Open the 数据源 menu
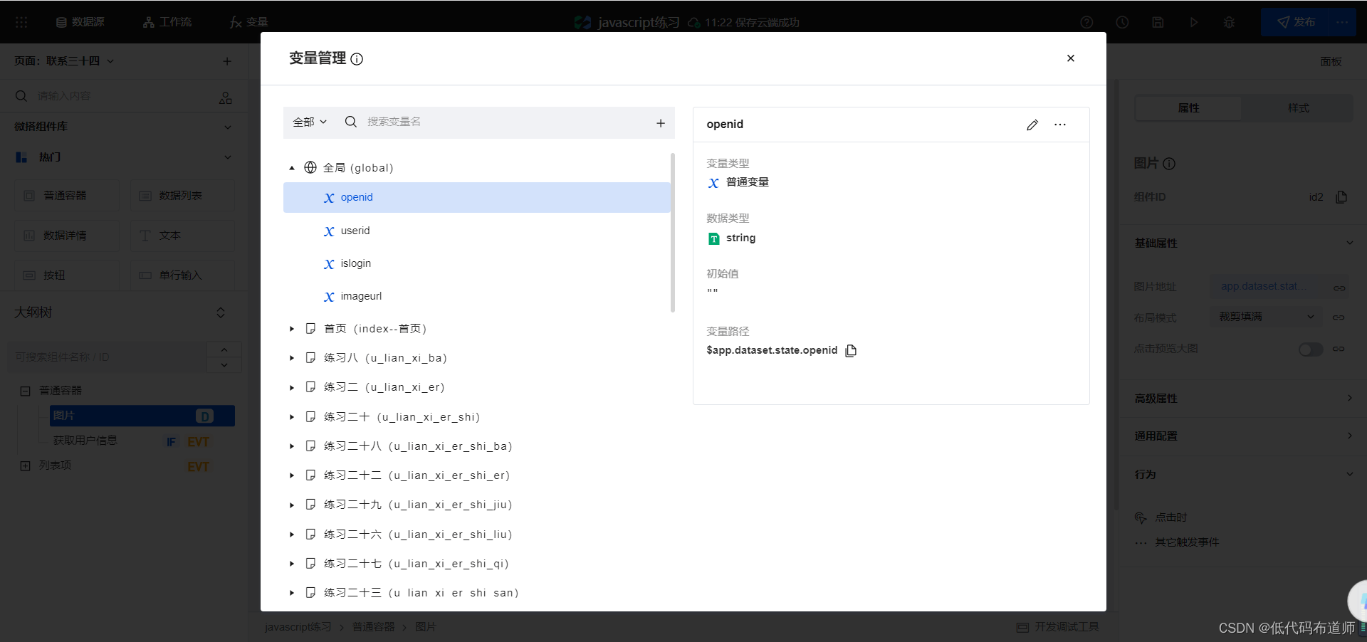Viewport: 1367px width, 642px height. [x=80, y=22]
